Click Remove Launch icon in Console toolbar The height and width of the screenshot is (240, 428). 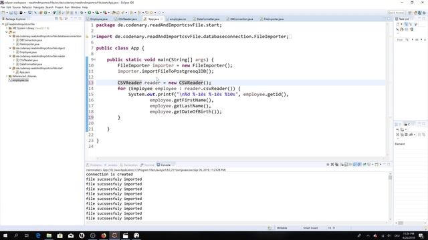(x=332, y=165)
